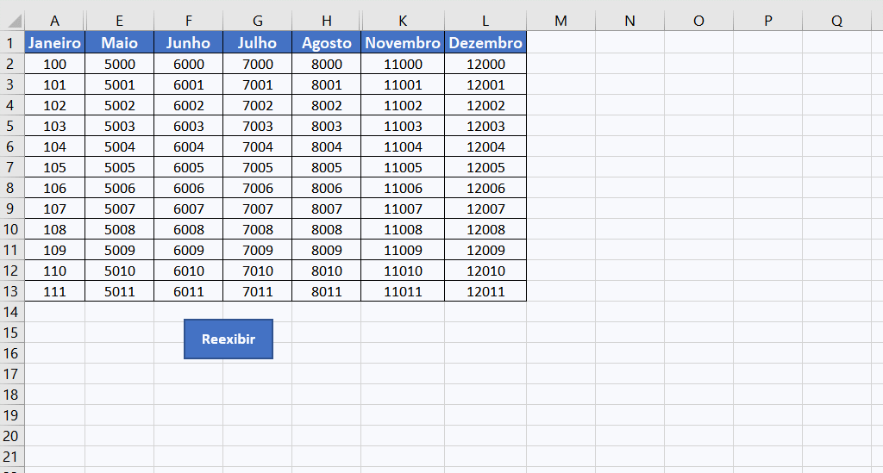The image size is (883, 473).
Task: Click column H header
Action: pyautogui.click(x=327, y=21)
